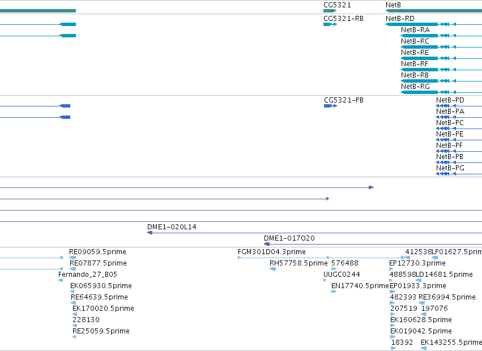The image size is (482, 351).
Task: Click the NetB-RD transcript exon block
Action: point(412,24)
